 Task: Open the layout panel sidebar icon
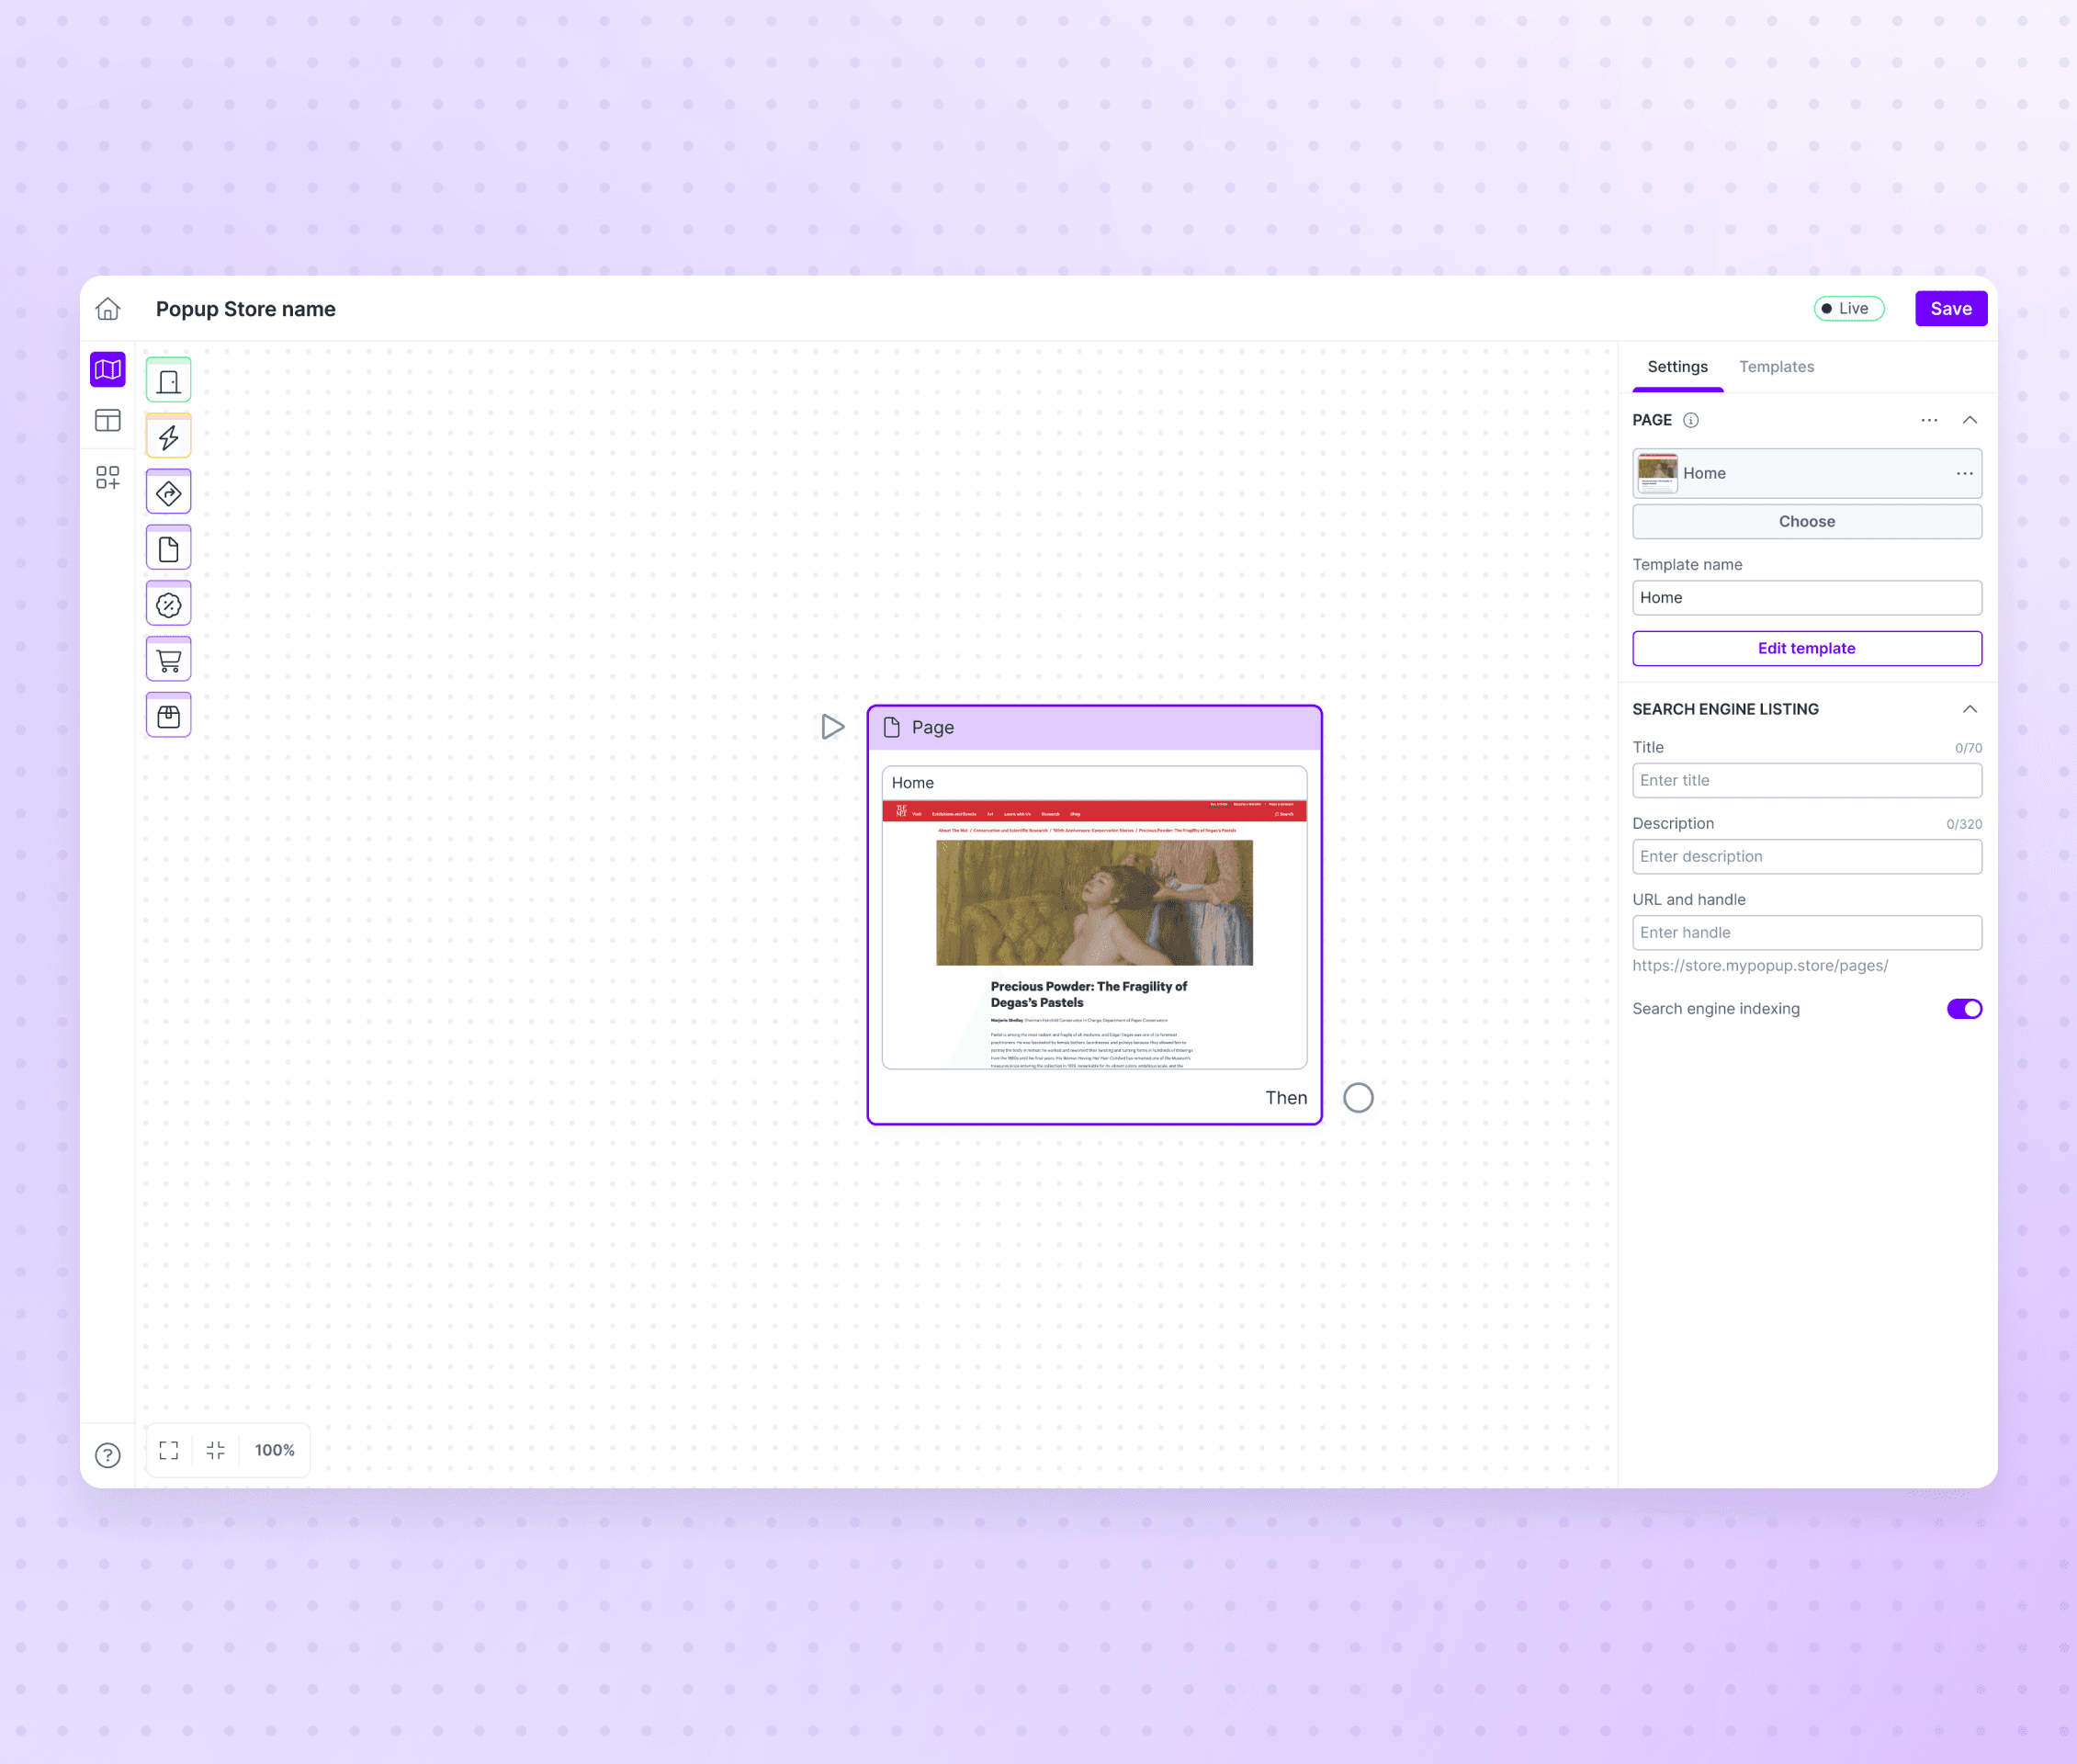(x=108, y=421)
